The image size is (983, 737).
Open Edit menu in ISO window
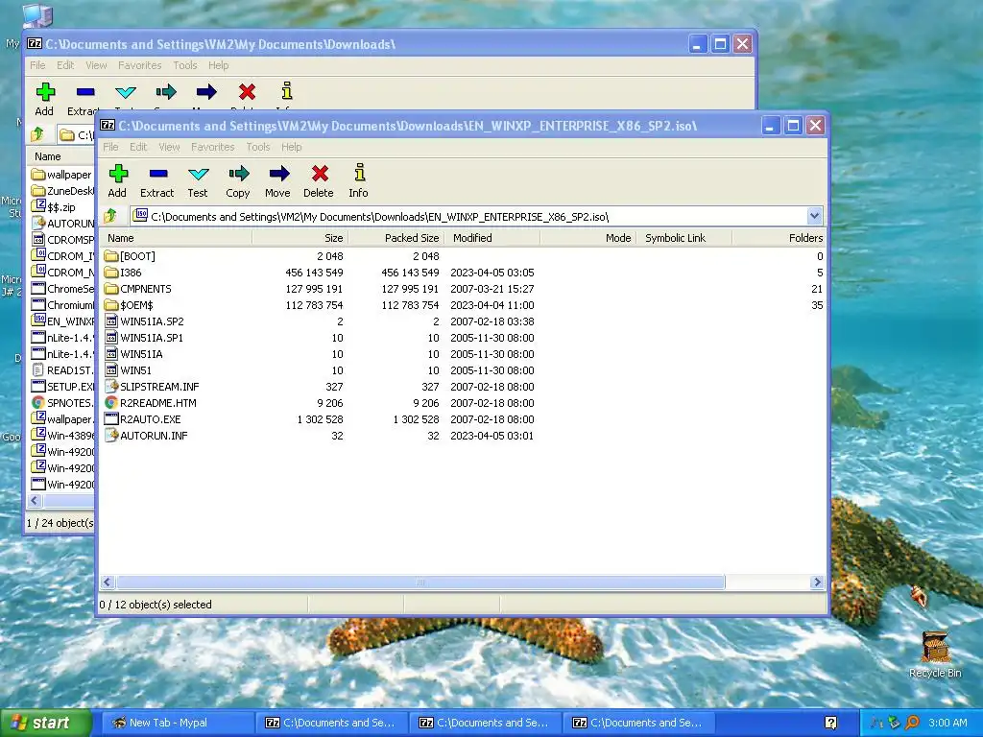[x=138, y=147]
